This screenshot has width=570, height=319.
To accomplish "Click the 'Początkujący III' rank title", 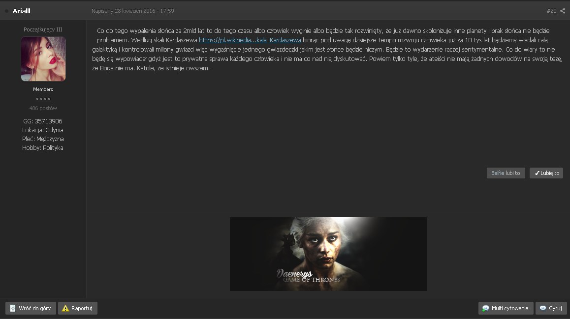I will tap(43, 29).
